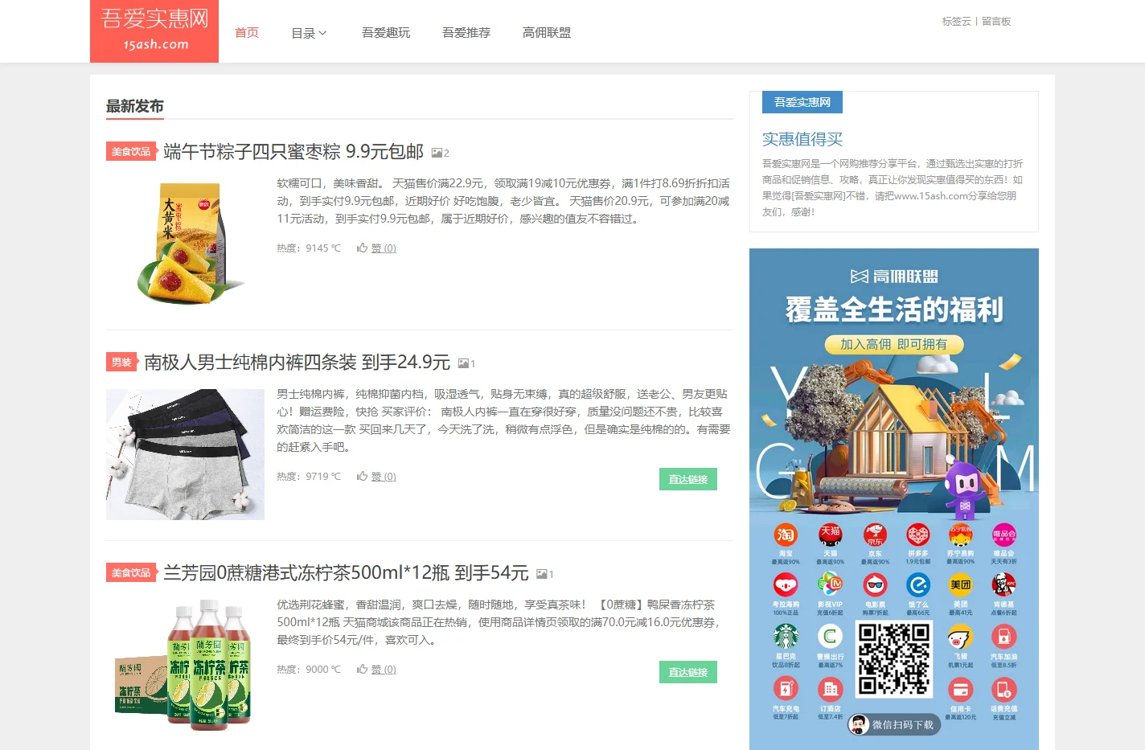The image size is (1145, 750).
Task: Click the KFC (肯德基) icon
Action: (x=1003, y=584)
